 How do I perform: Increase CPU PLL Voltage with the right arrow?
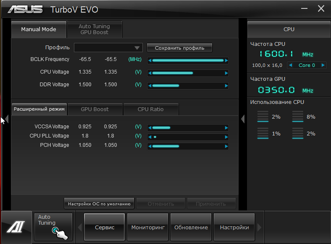click(226, 137)
